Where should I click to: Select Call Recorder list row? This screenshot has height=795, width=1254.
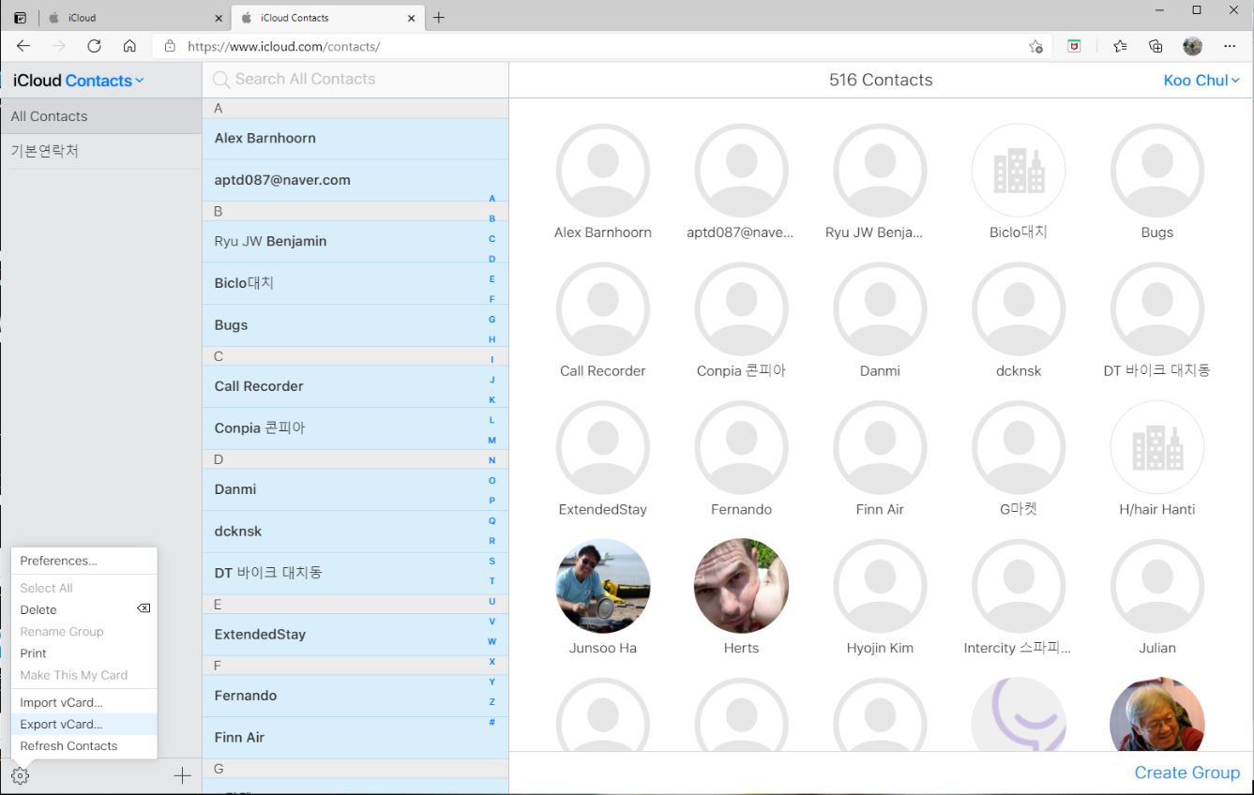coord(355,386)
